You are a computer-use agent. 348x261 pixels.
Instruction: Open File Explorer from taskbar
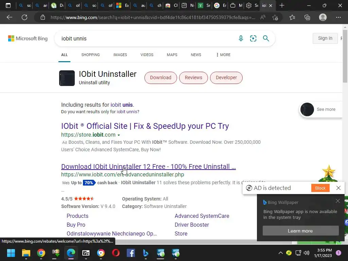tap(26, 253)
